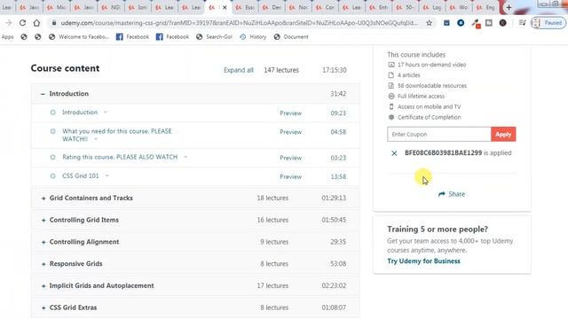Switch to the Mic browser tab
The height and width of the screenshot is (319, 568).
click(57, 7)
